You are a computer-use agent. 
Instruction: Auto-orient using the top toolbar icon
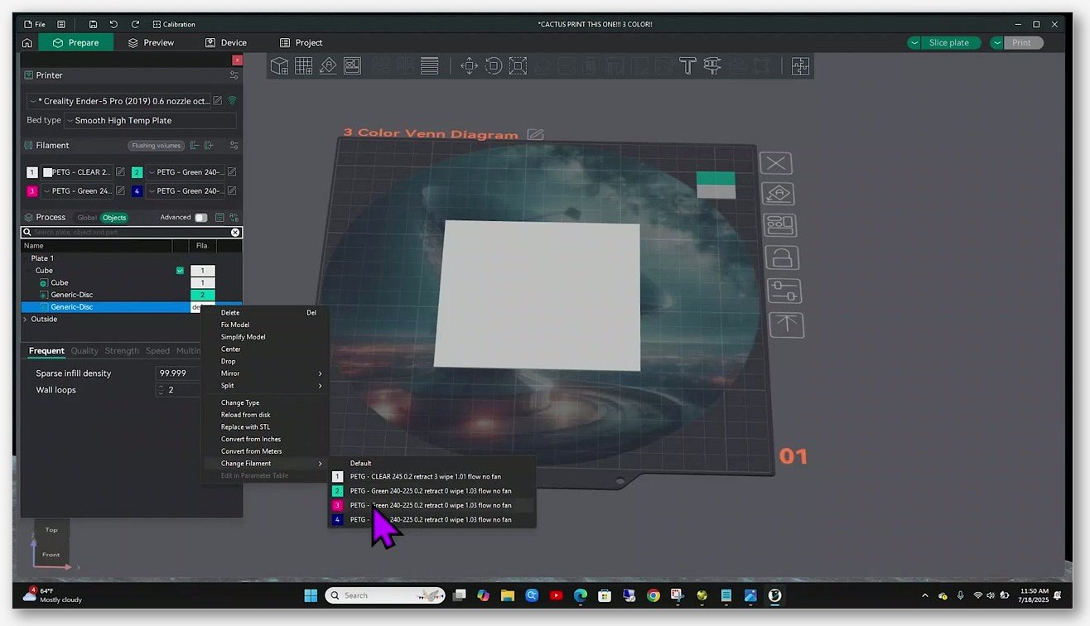tap(328, 65)
